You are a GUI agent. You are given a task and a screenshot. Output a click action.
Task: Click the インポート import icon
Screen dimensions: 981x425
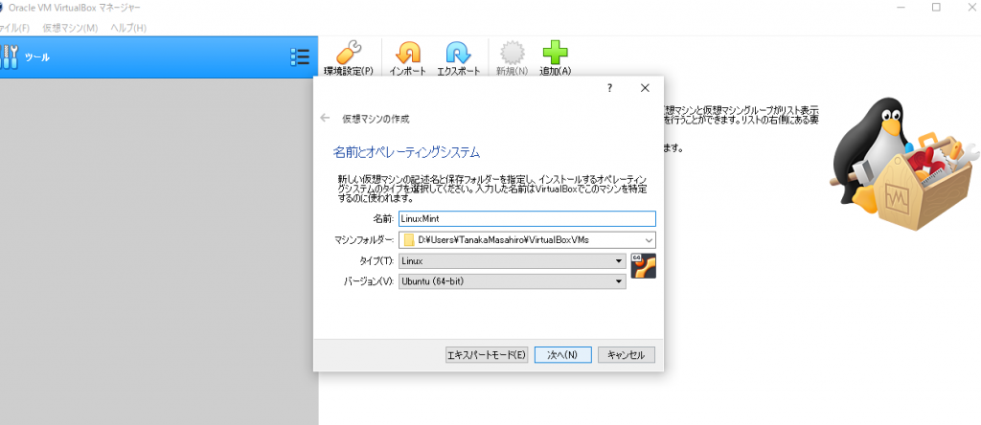[x=408, y=58]
